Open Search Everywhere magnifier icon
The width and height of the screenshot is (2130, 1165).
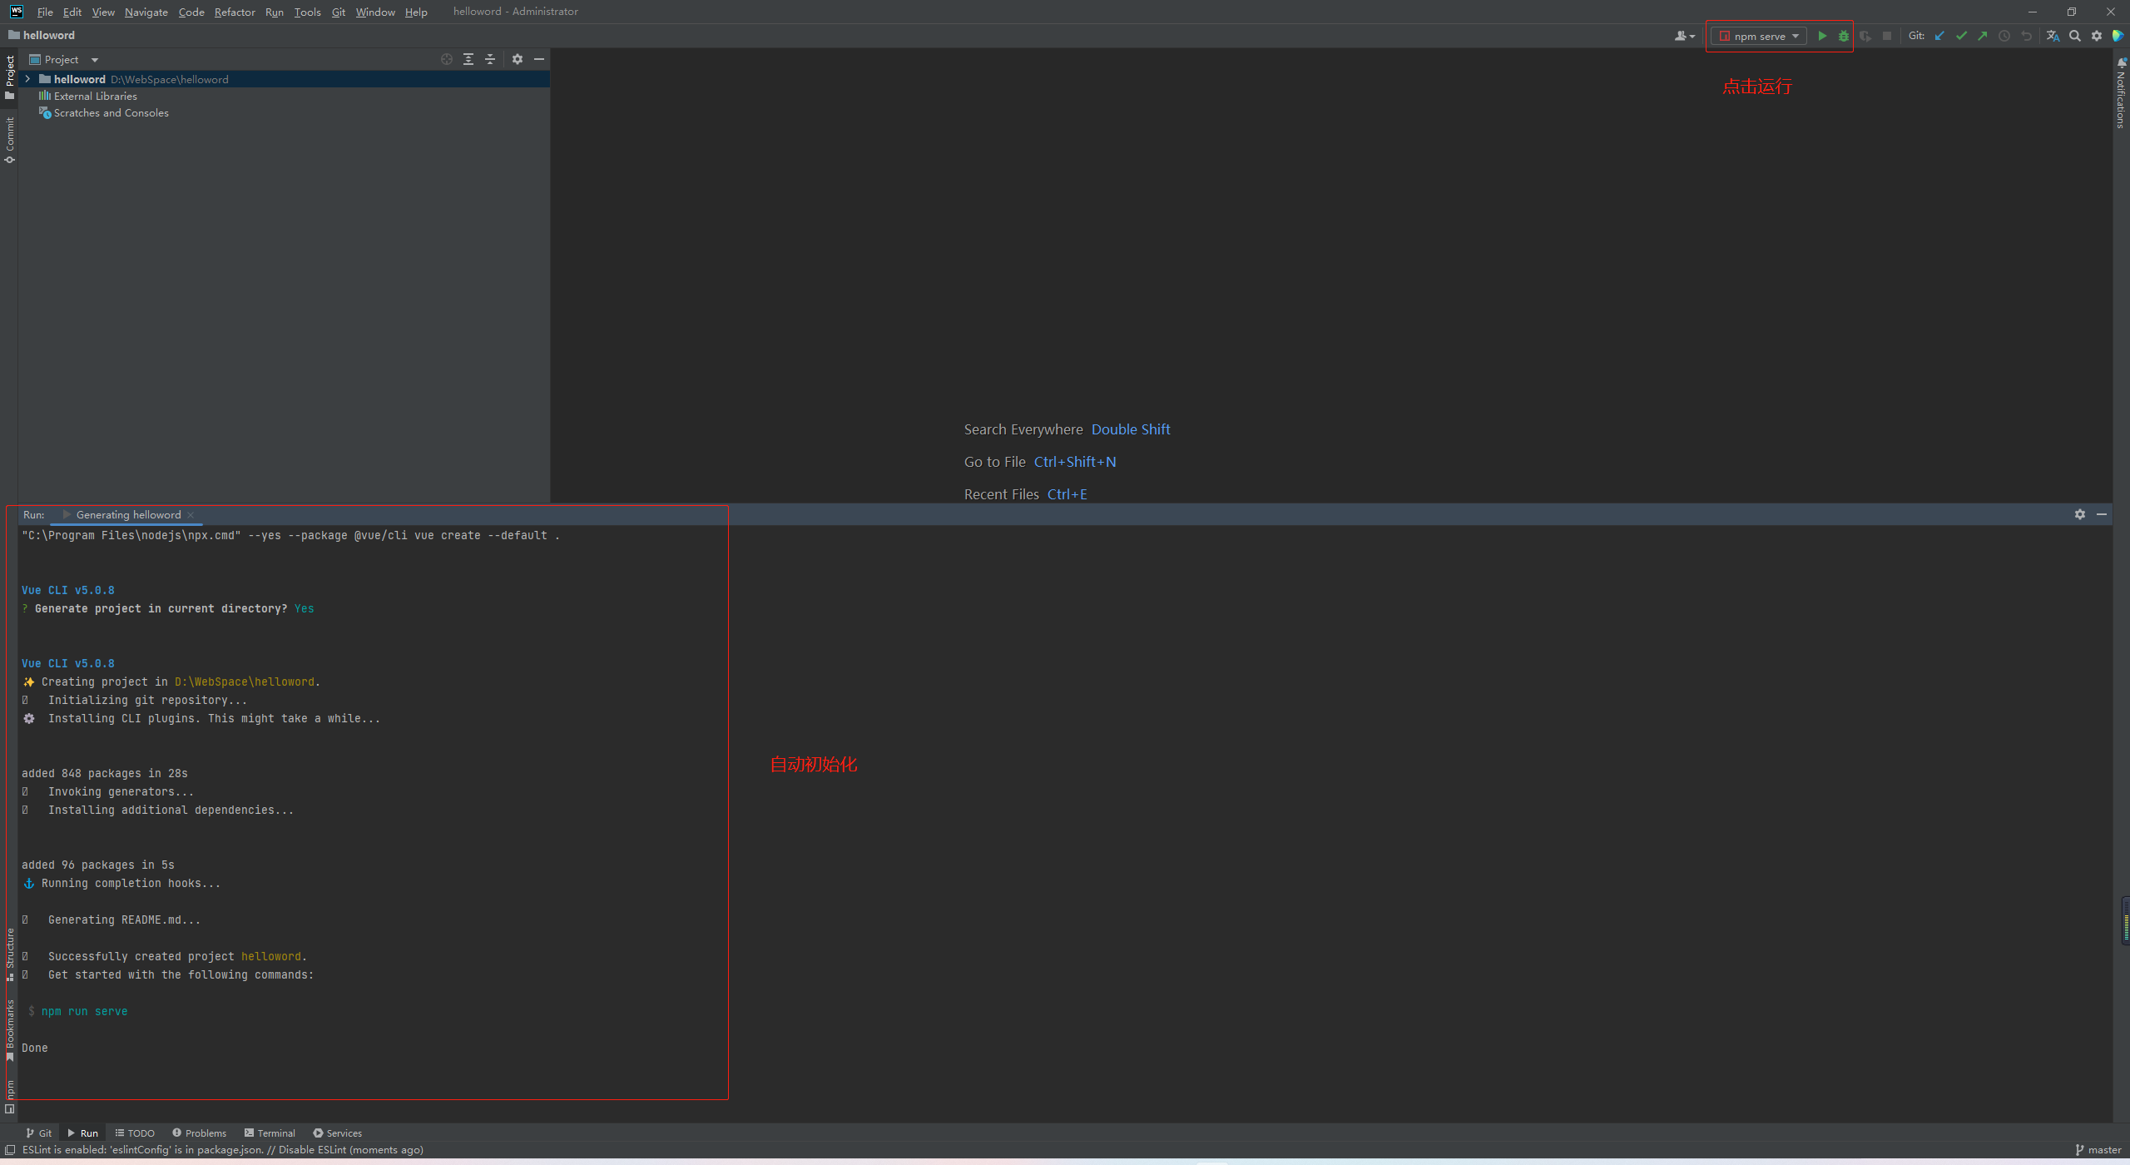2075,36
